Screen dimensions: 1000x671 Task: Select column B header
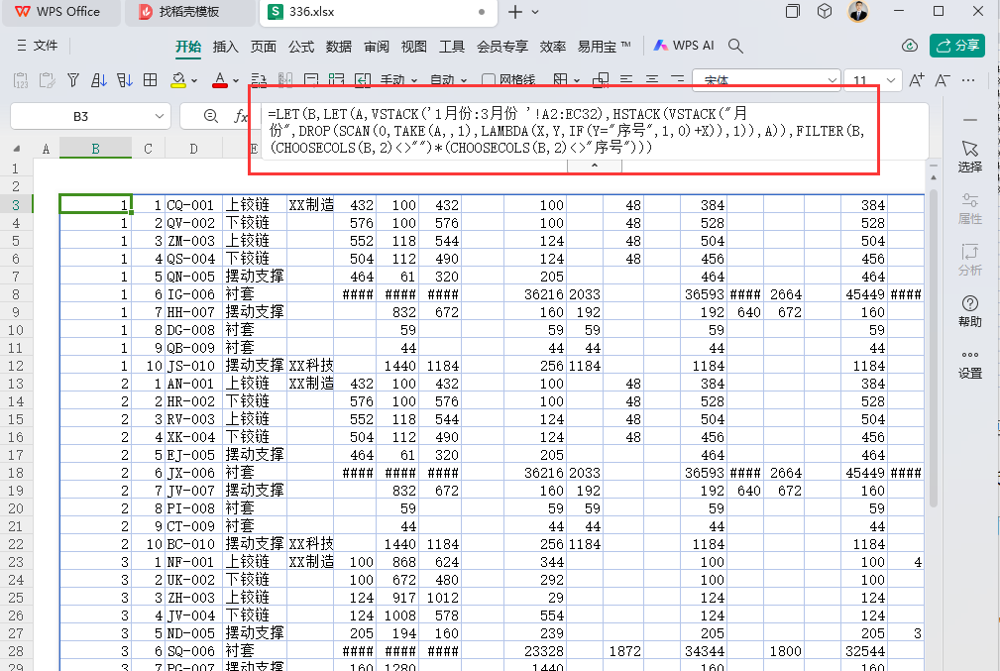point(96,149)
